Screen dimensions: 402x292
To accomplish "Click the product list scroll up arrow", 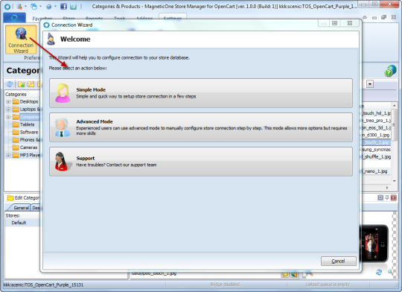I will 395,106.
